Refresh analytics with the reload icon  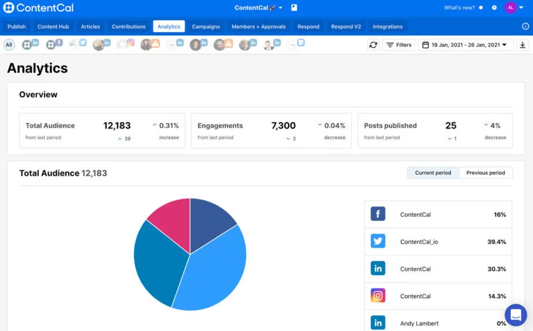[373, 45]
